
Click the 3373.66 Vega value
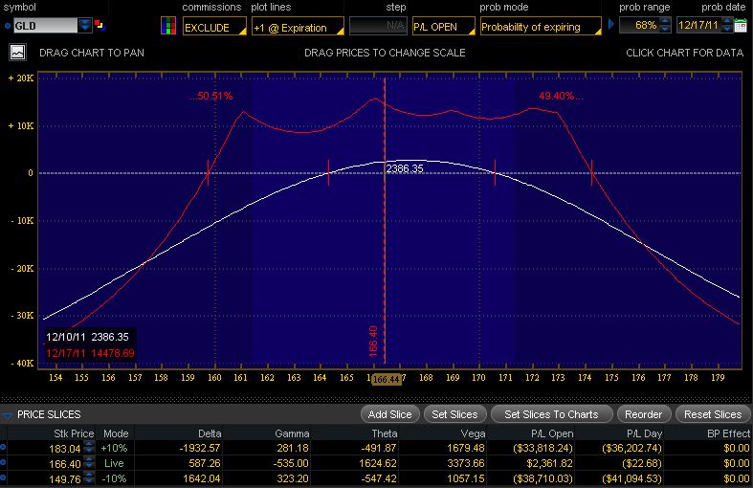tap(466, 463)
